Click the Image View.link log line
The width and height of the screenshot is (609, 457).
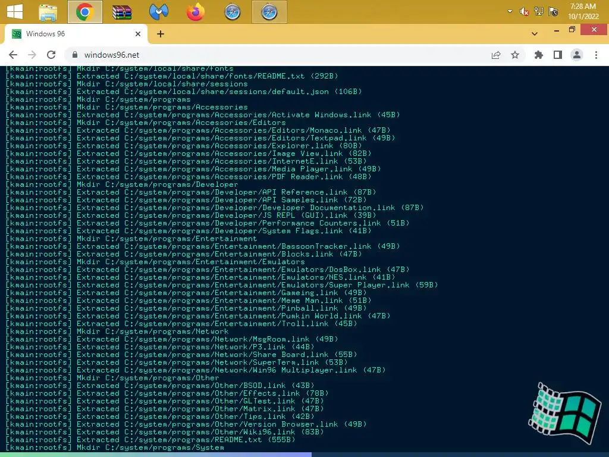[189, 154]
